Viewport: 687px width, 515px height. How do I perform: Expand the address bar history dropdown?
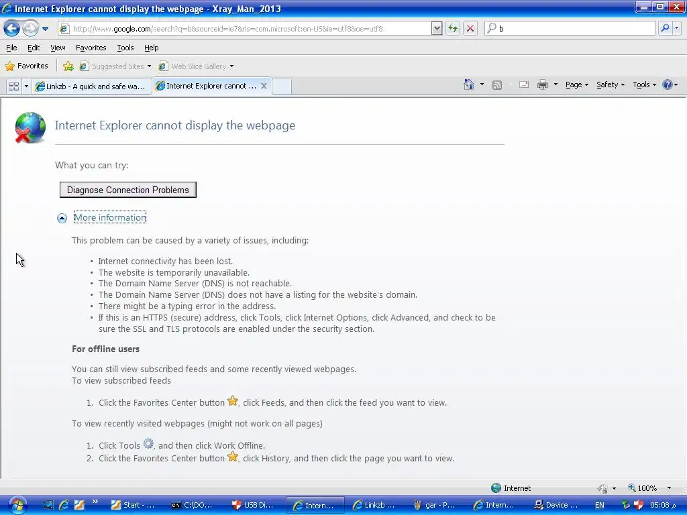click(x=436, y=29)
